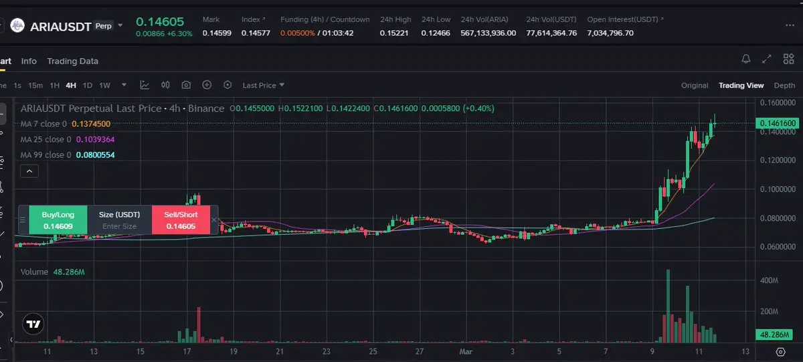Click the price alert bell icon
Image resolution: width=803 pixels, height=362 pixels.
point(746,60)
